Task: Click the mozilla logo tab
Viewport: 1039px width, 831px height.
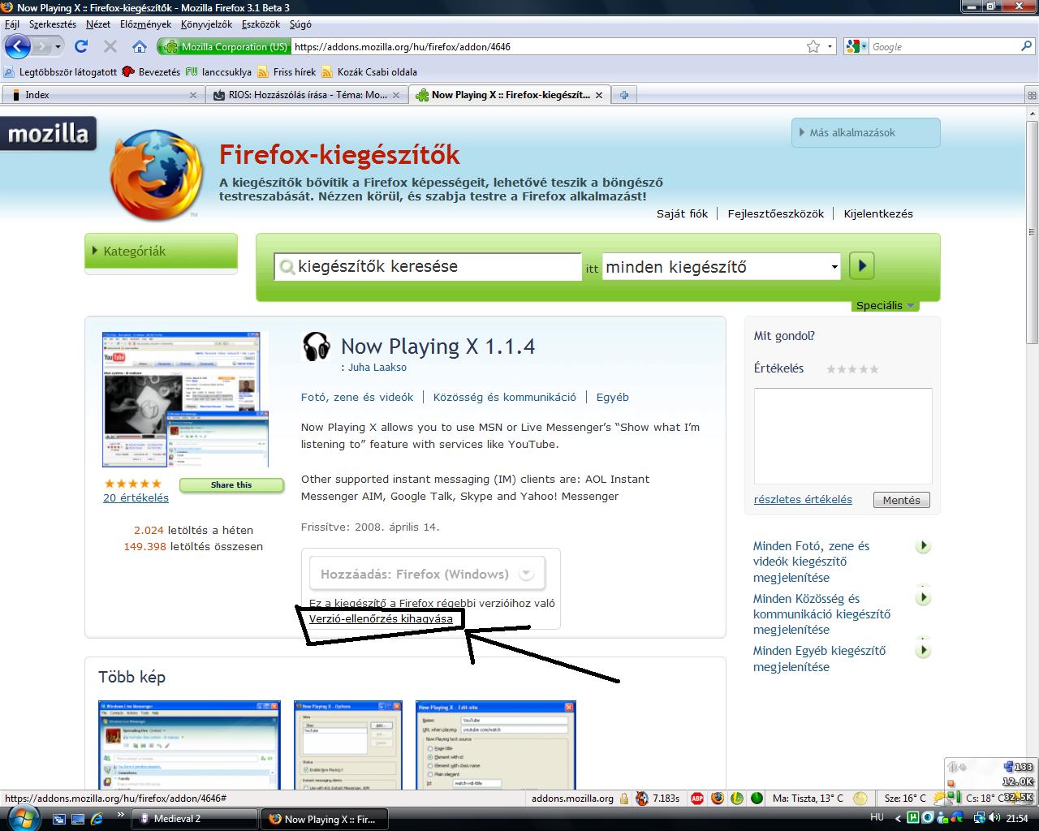Action: 48,133
